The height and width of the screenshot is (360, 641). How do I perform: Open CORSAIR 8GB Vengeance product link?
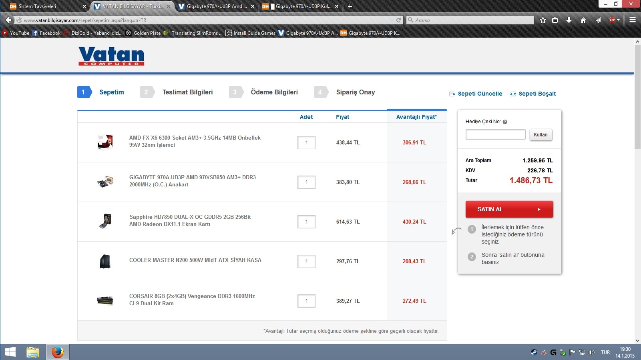pyautogui.click(x=192, y=300)
